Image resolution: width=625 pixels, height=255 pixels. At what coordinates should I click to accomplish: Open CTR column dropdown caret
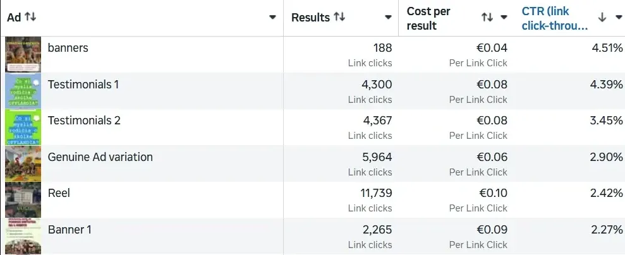pyautogui.click(x=619, y=17)
